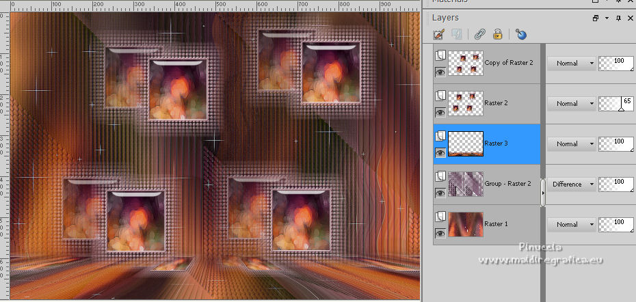
Task: Click the float/restore icon of Layers palette
Action: click(596, 18)
